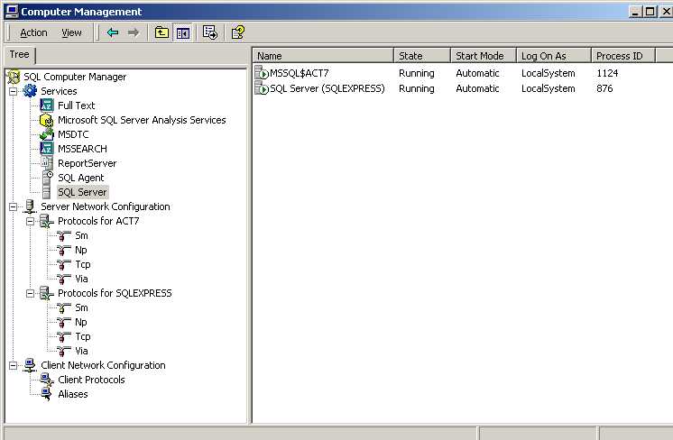Screen dimensions: 673x440
Task: Sort by the Process ID column header
Action: coord(623,56)
